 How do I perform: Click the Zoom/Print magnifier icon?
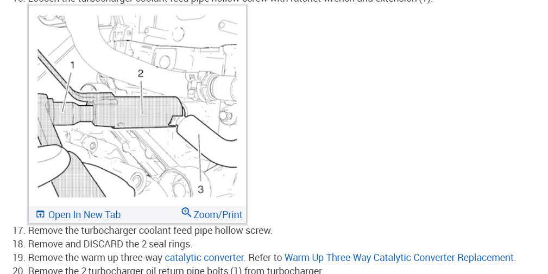[x=186, y=212]
